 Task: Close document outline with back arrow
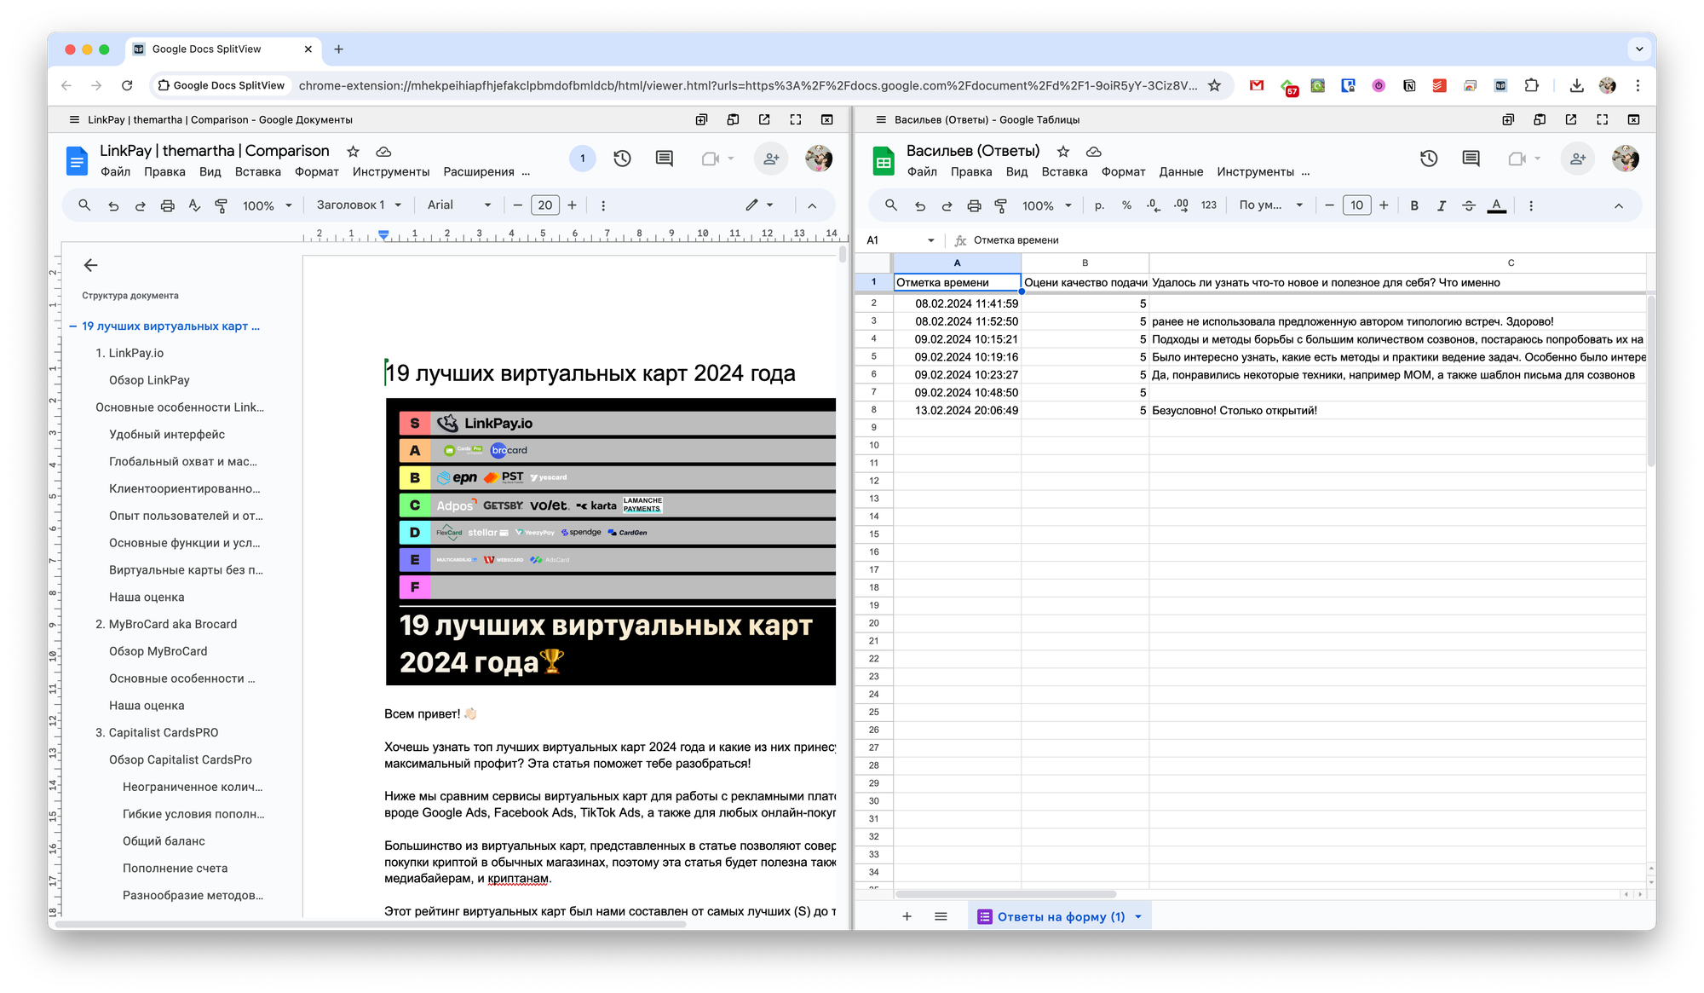click(91, 265)
